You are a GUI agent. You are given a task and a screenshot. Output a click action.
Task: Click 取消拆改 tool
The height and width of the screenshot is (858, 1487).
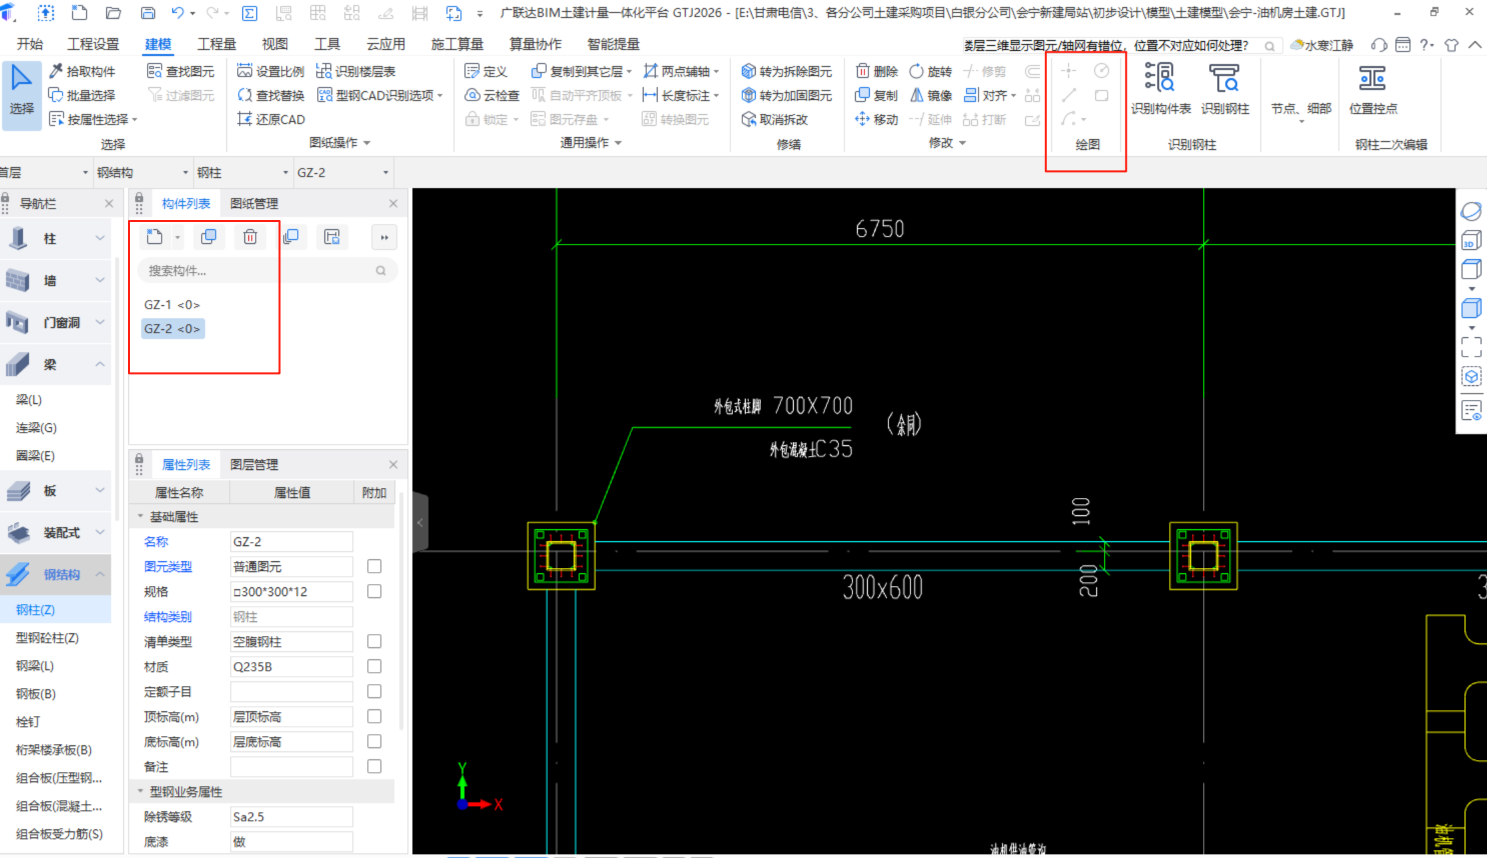point(775,119)
